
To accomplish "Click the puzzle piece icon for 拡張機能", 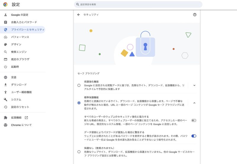I will point(6,118).
